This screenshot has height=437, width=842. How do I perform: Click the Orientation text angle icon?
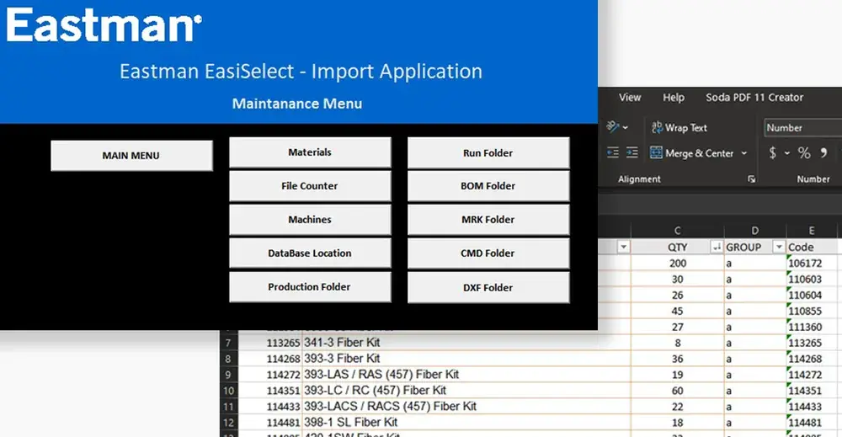point(613,127)
